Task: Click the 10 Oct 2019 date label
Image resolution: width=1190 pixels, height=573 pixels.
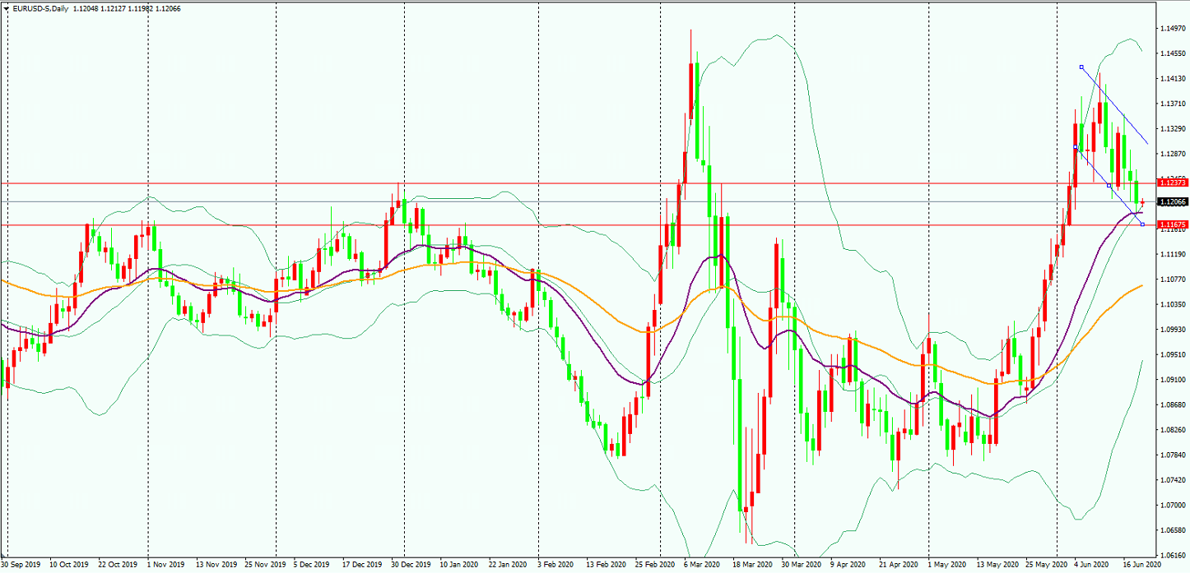Action: [x=69, y=566]
